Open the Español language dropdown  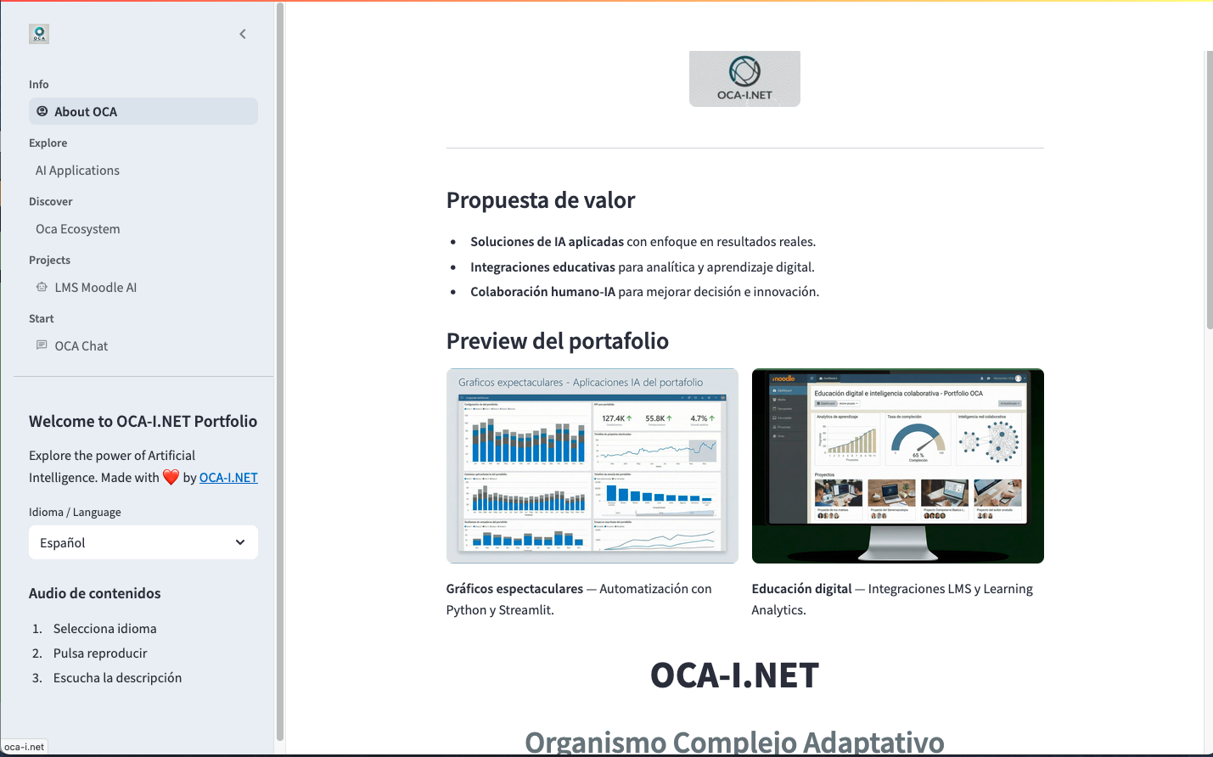(x=136, y=542)
